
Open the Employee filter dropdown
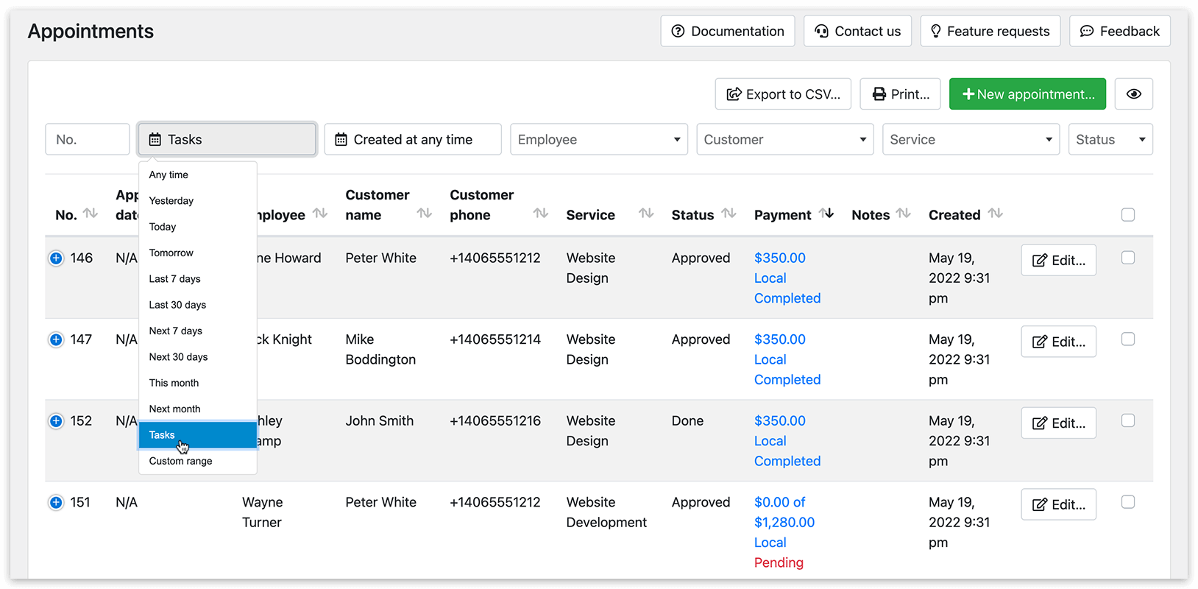point(599,139)
